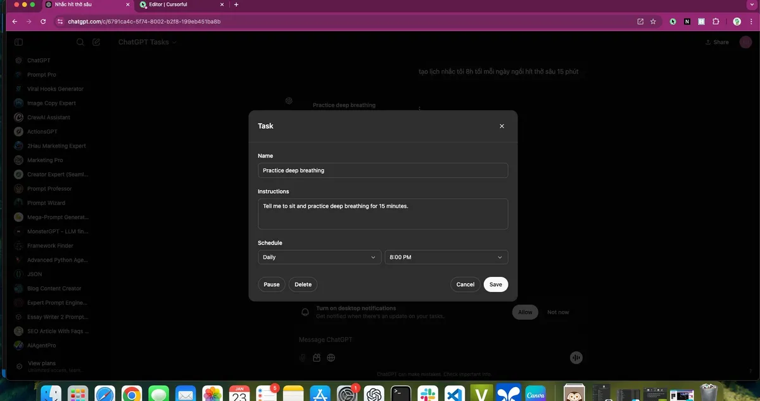The width and height of the screenshot is (760, 401).
Task: Open the Daily schedule frequency dropdown
Action: (x=319, y=257)
